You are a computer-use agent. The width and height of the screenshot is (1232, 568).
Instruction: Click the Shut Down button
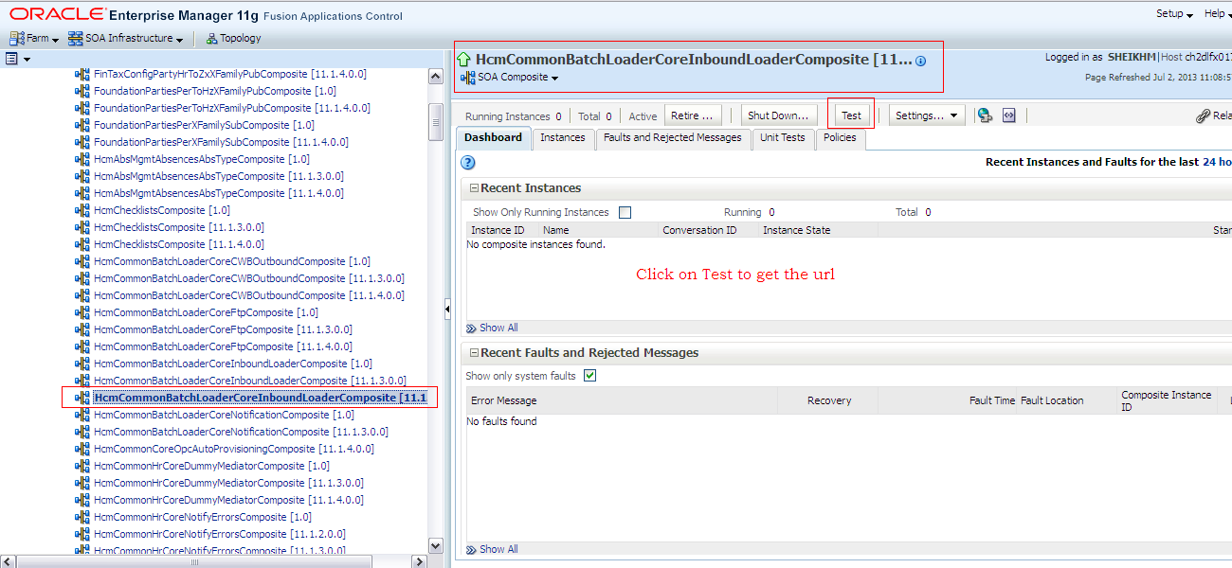(777, 115)
